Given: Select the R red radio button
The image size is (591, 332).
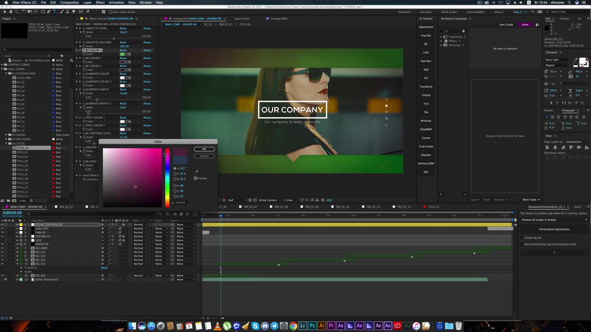Looking at the screenshot, I should coord(175,185).
